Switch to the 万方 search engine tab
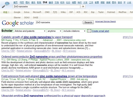The width and height of the screenshot is (133, 97). pyautogui.click(x=55, y=12)
